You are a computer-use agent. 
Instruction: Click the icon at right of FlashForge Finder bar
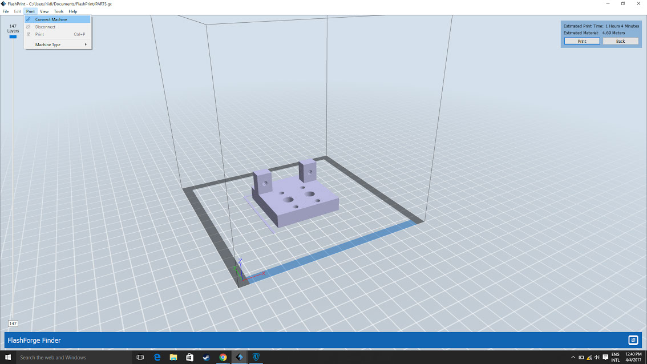(x=633, y=340)
